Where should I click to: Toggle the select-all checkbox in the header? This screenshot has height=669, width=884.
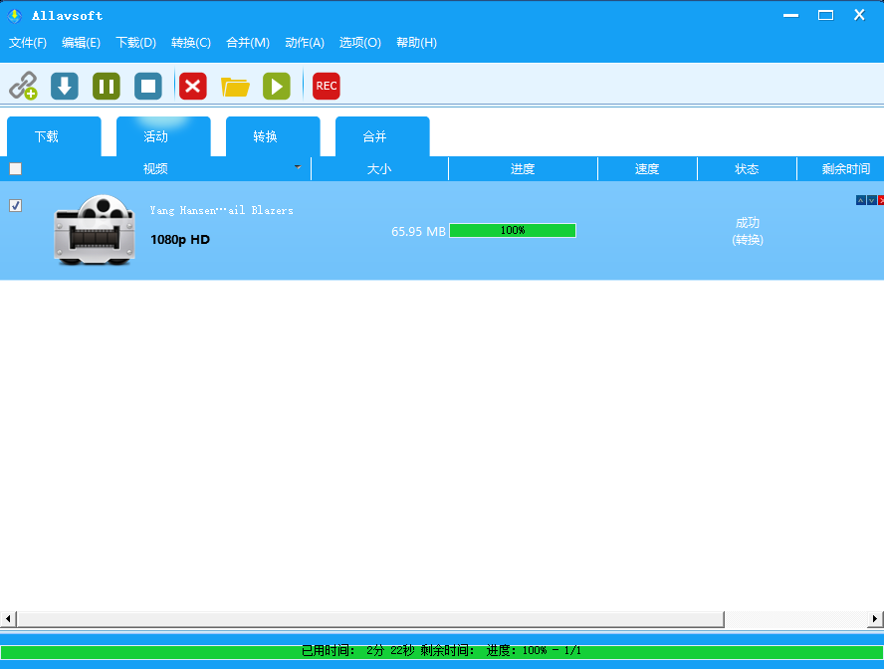[x=15, y=169]
